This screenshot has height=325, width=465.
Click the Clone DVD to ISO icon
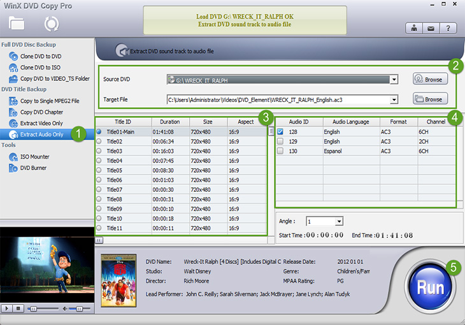pyautogui.click(x=13, y=68)
